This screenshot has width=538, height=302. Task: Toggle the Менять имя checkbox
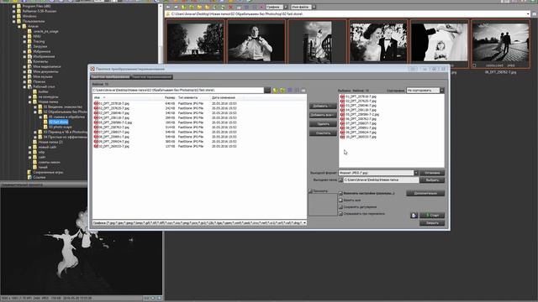[340, 200]
